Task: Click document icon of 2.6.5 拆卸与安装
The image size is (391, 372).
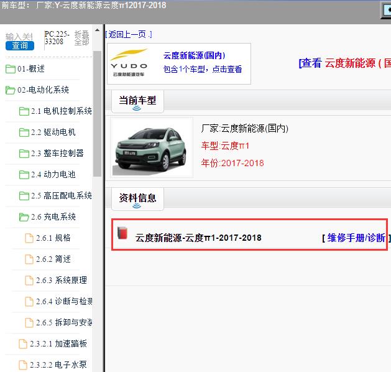Action: click(x=29, y=323)
